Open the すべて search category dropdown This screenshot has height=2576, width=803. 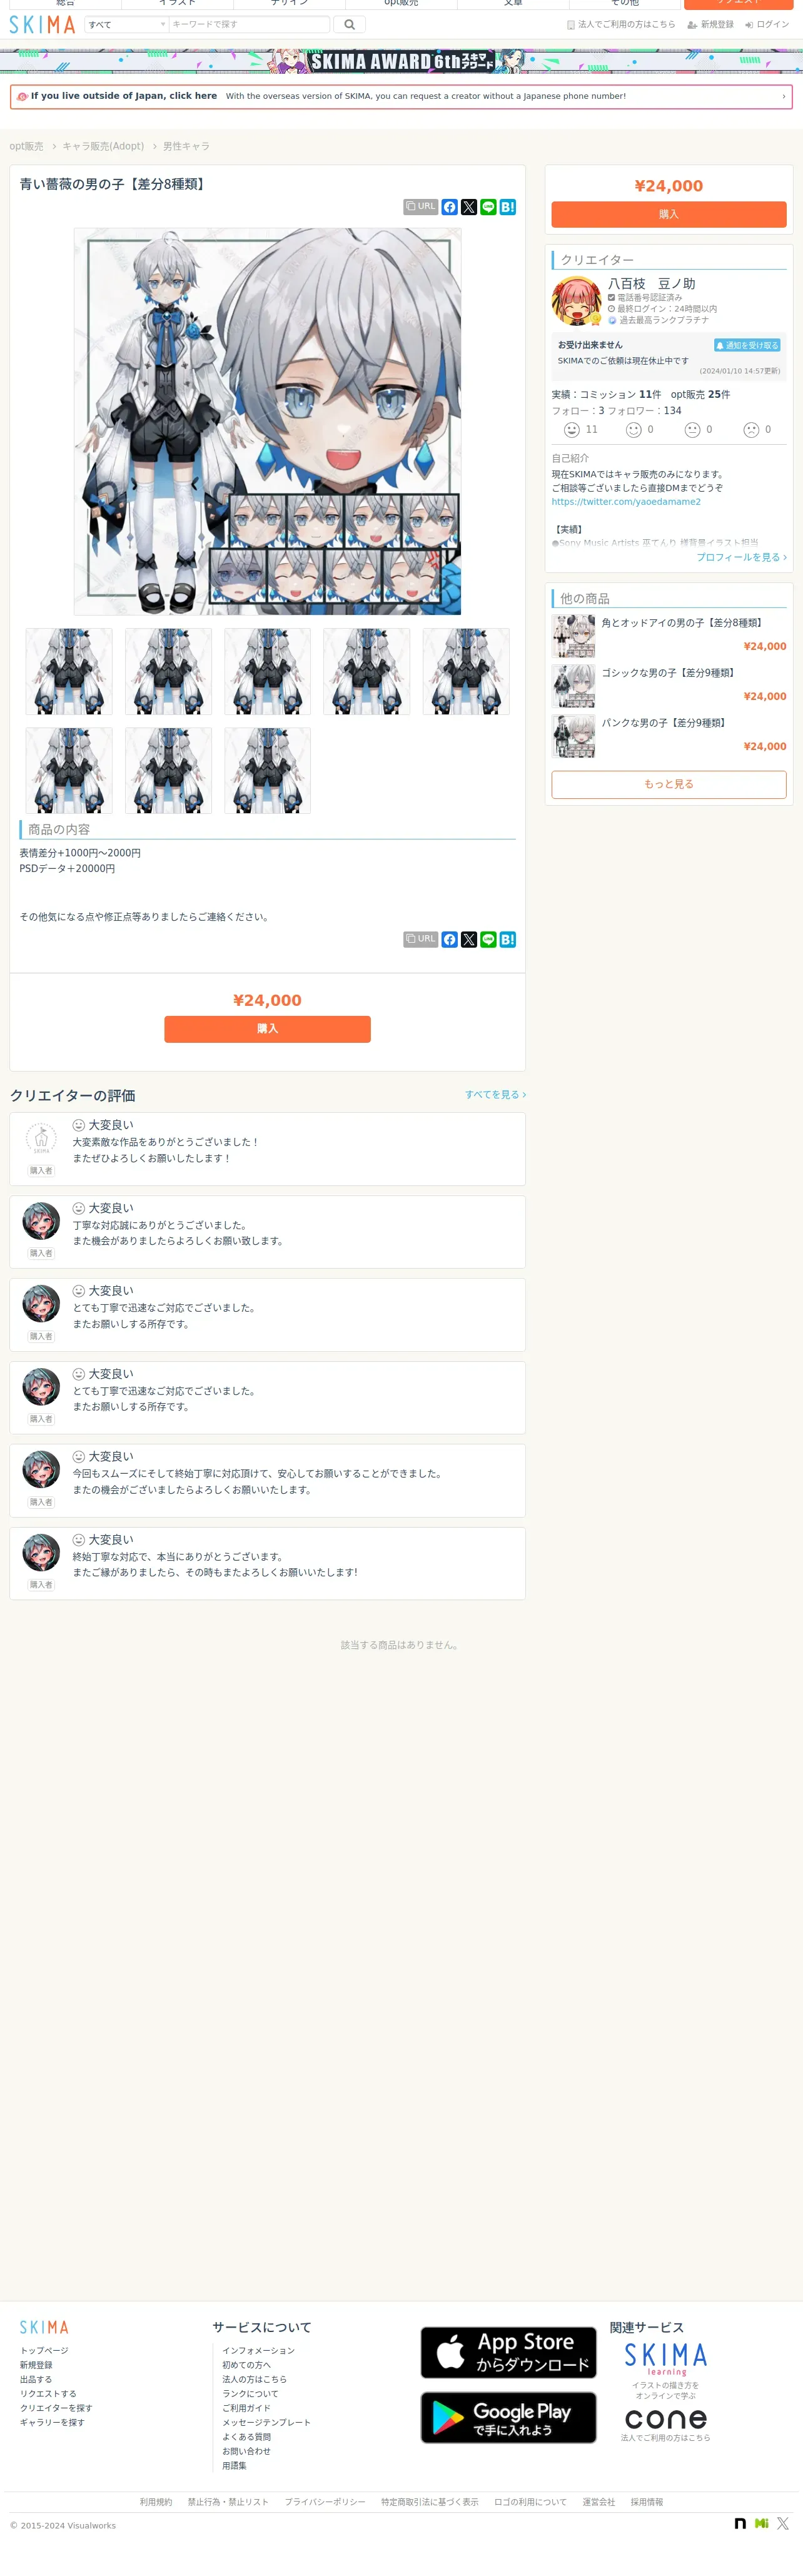126,25
